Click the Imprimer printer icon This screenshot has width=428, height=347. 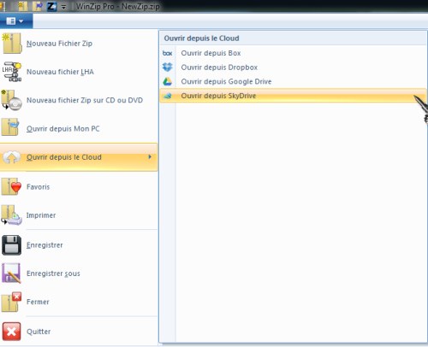pyautogui.click(x=11, y=215)
